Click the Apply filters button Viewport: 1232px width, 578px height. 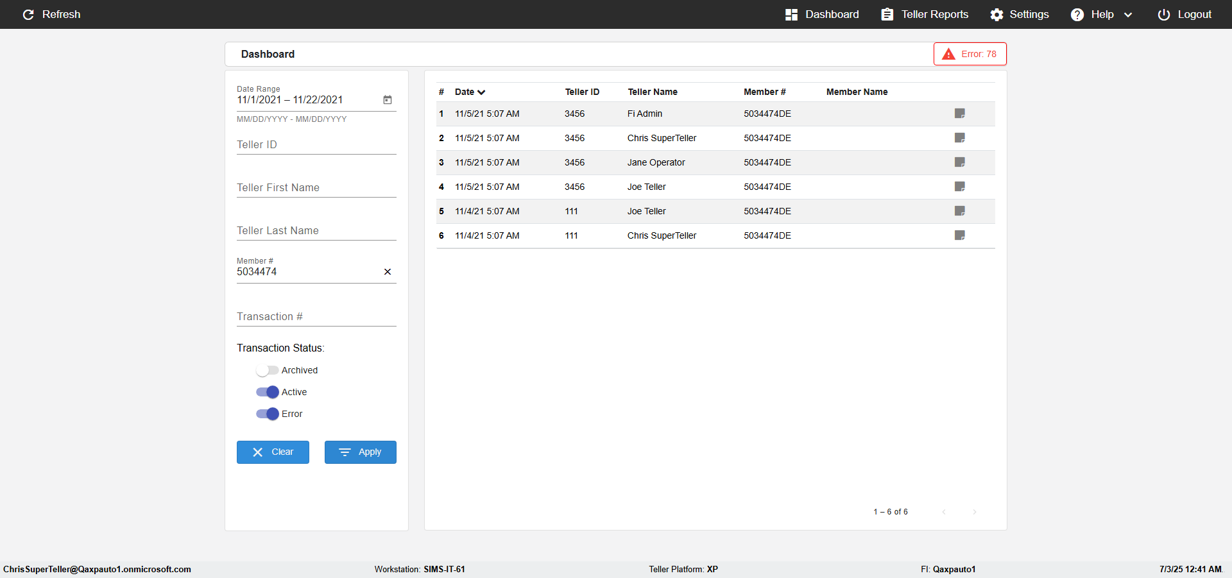[360, 452]
